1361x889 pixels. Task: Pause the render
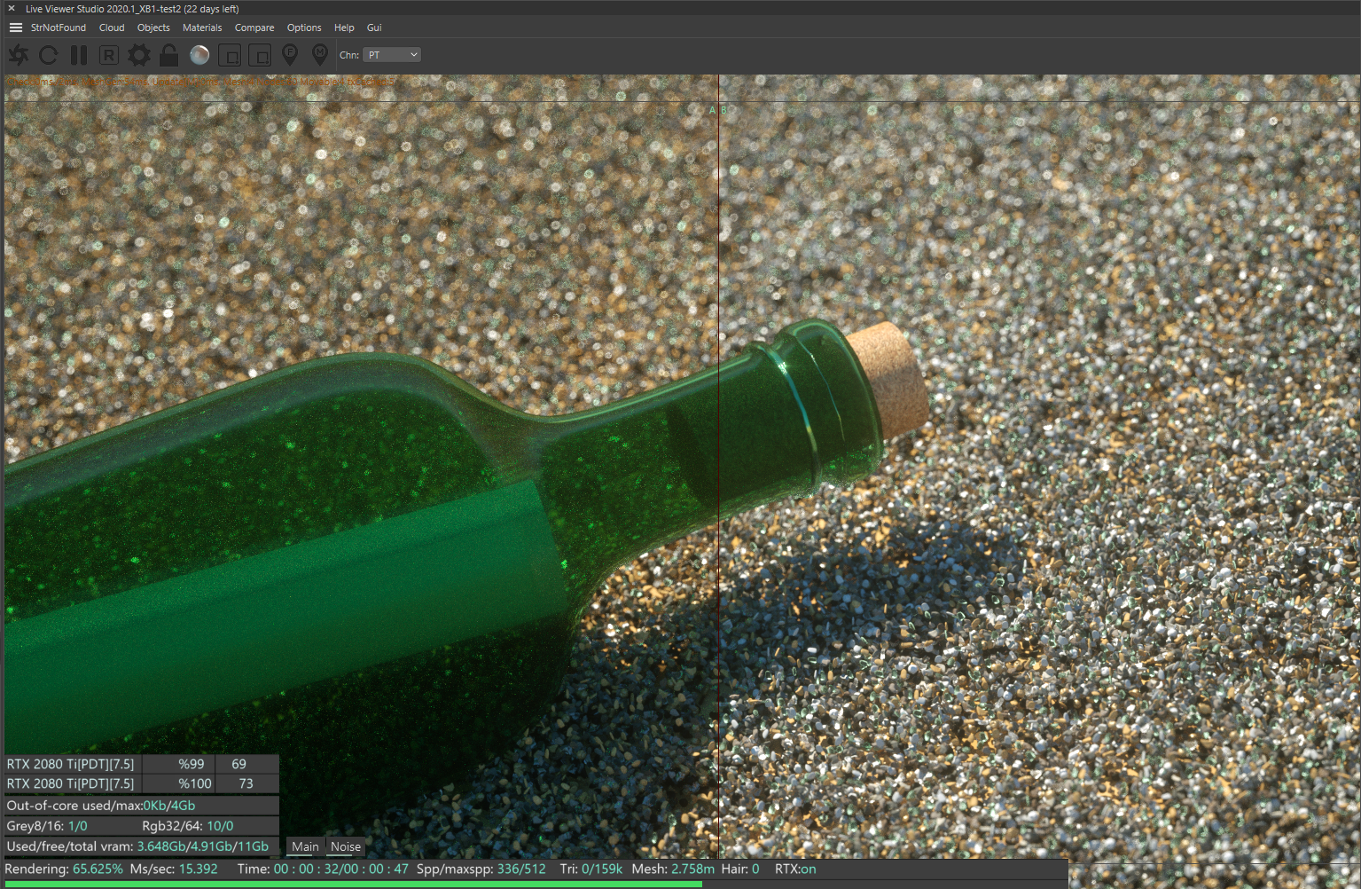tap(79, 55)
